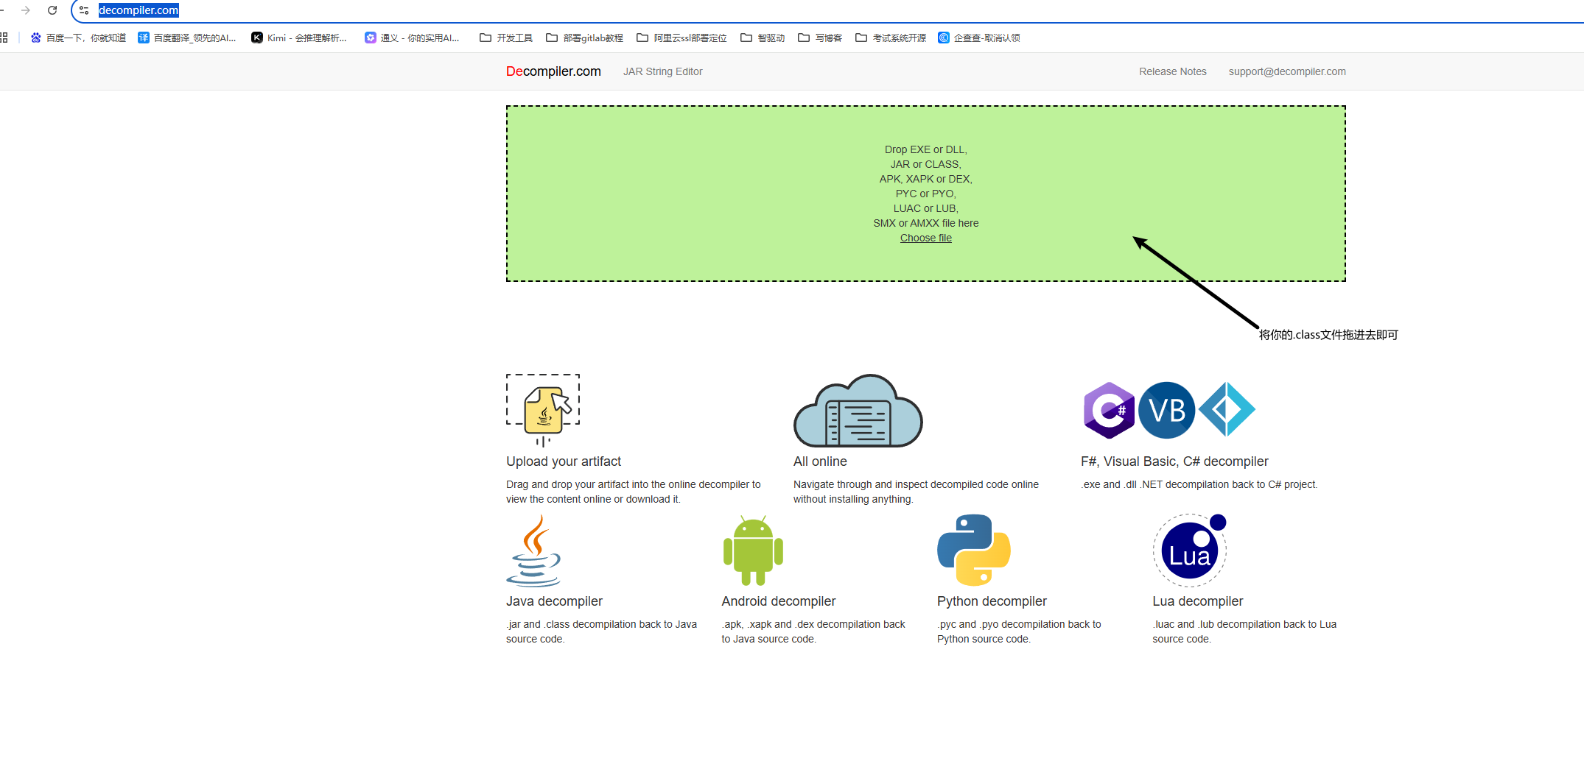The width and height of the screenshot is (1584, 761).
Task: Click the Java decompiler heading
Action: click(554, 601)
